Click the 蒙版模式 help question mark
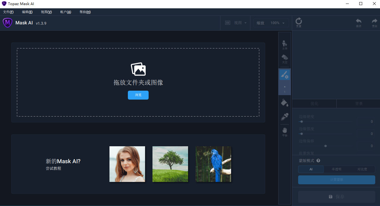This screenshot has height=206, width=380. click(318, 161)
